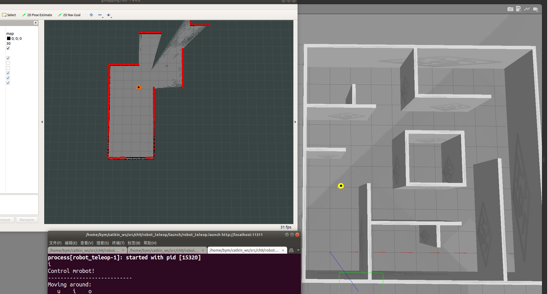This screenshot has width=548, height=294.
Task: Open the eye view options dropdown
Action: 109,15
